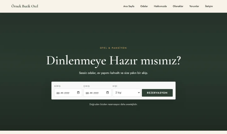Click the Rezervasyon button
Viewport: 227px width, 134px height.
pyautogui.click(x=157, y=93)
